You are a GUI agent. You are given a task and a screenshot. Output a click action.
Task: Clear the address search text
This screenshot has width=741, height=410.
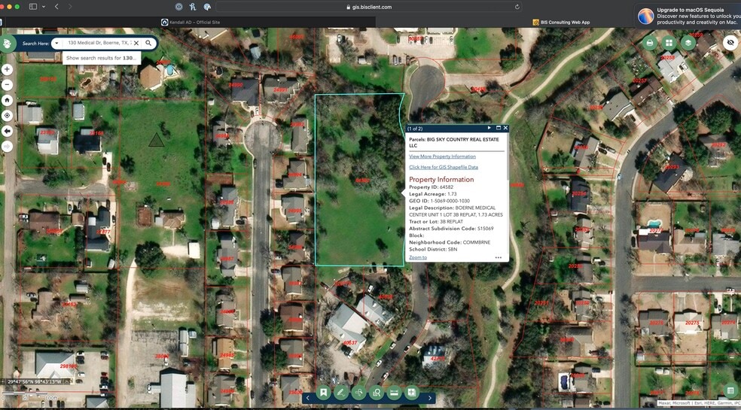pos(136,44)
